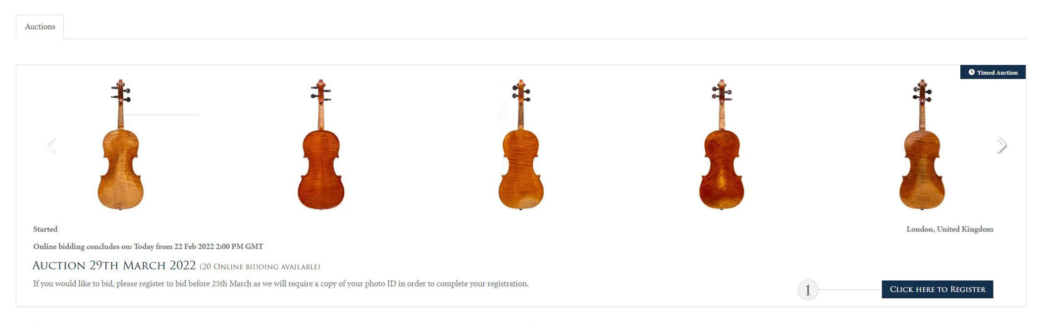Click the Timed Auction badge label
Viewport: 1044px width, 325px height.
(997, 73)
